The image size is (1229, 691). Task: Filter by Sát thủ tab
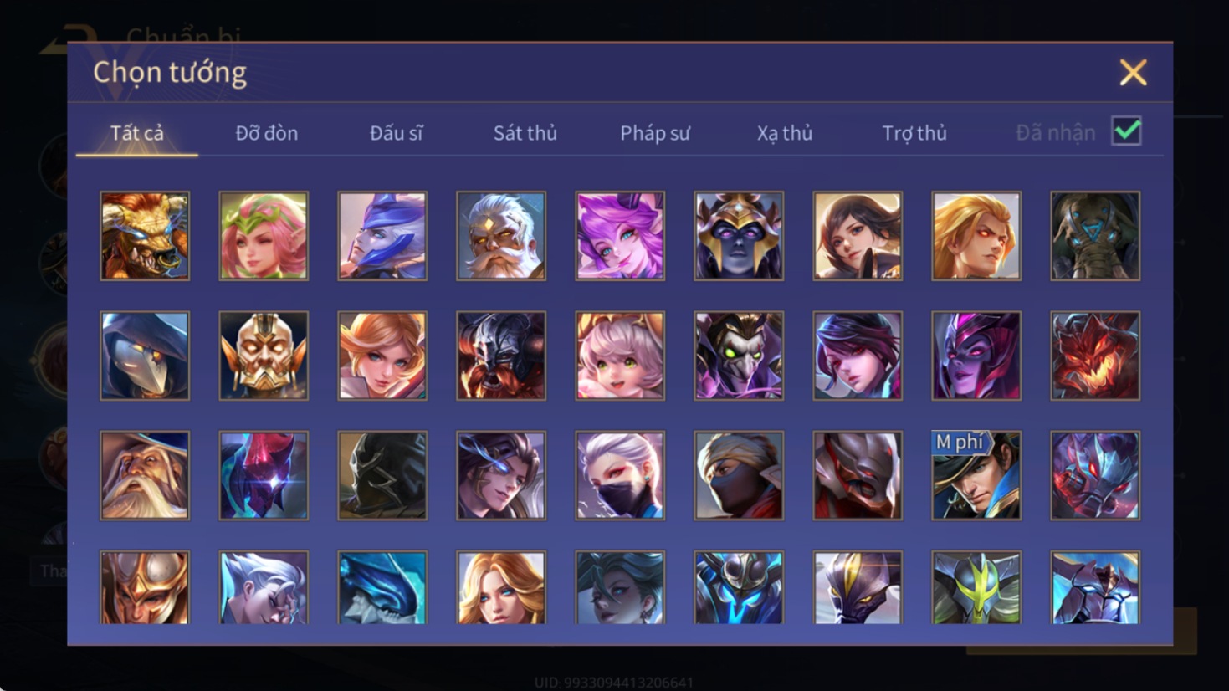(525, 133)
